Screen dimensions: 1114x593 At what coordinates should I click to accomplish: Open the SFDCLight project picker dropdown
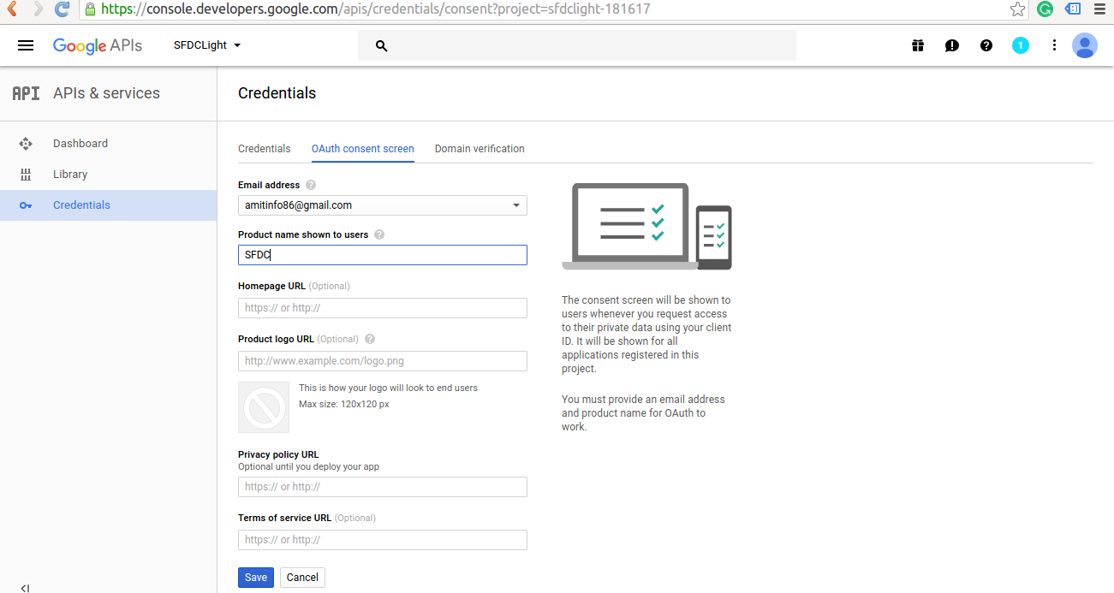click(x=206, y=45)
